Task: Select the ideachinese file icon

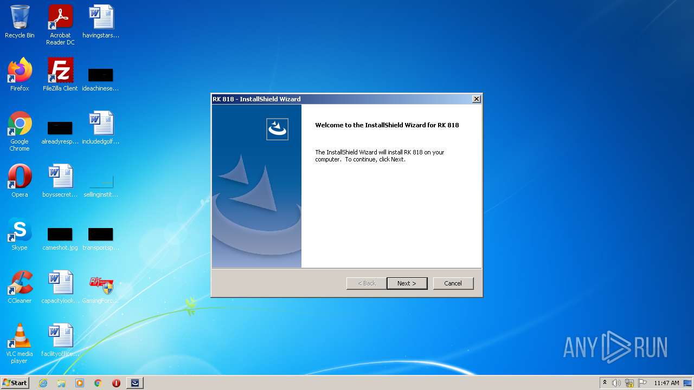Action: [x=101, y=79]
